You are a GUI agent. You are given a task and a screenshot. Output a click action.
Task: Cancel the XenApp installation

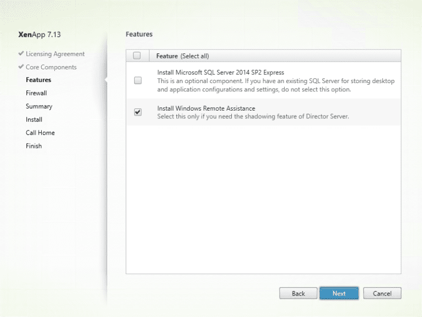pos(382,293)
